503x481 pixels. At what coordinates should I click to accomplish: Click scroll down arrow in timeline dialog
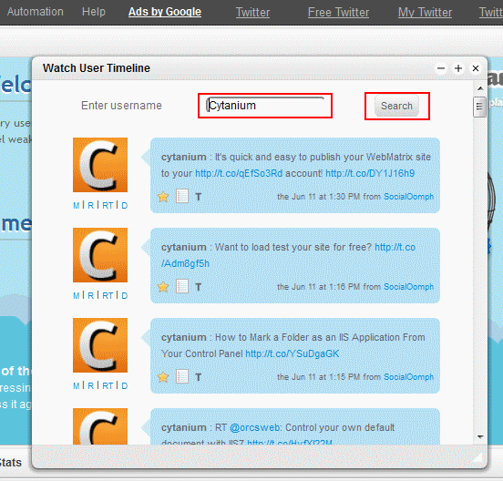(480, 436)
